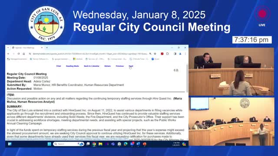This screenshot has height=156, width=278.
Task: Click the browser home icon
Action: 24,54
